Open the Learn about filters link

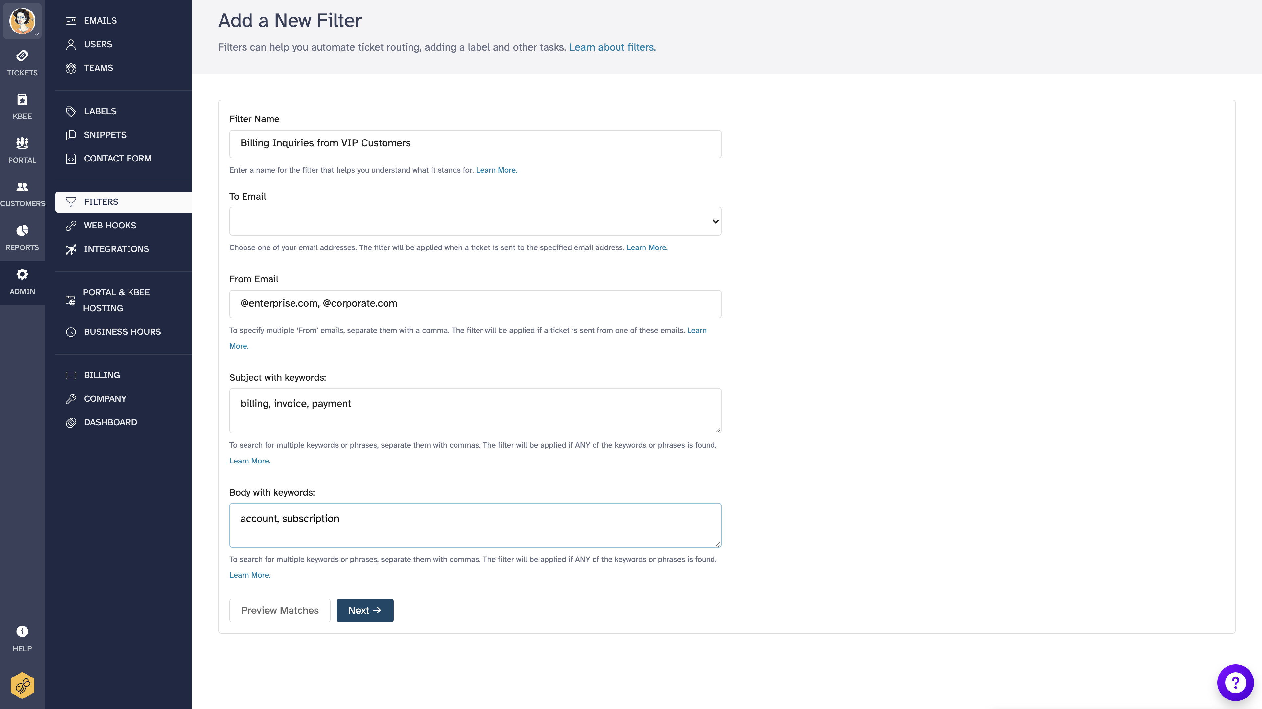point(612,47)
